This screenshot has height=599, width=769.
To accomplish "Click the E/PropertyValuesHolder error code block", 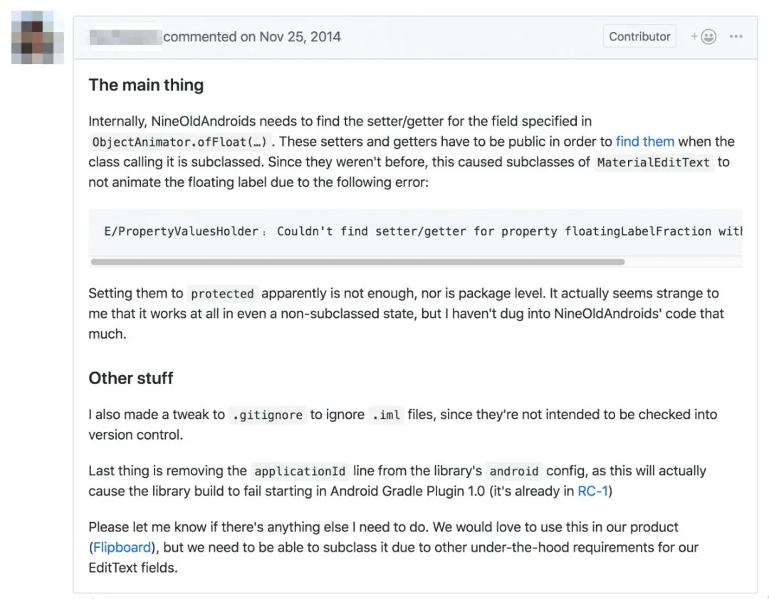I will (415, 231).
